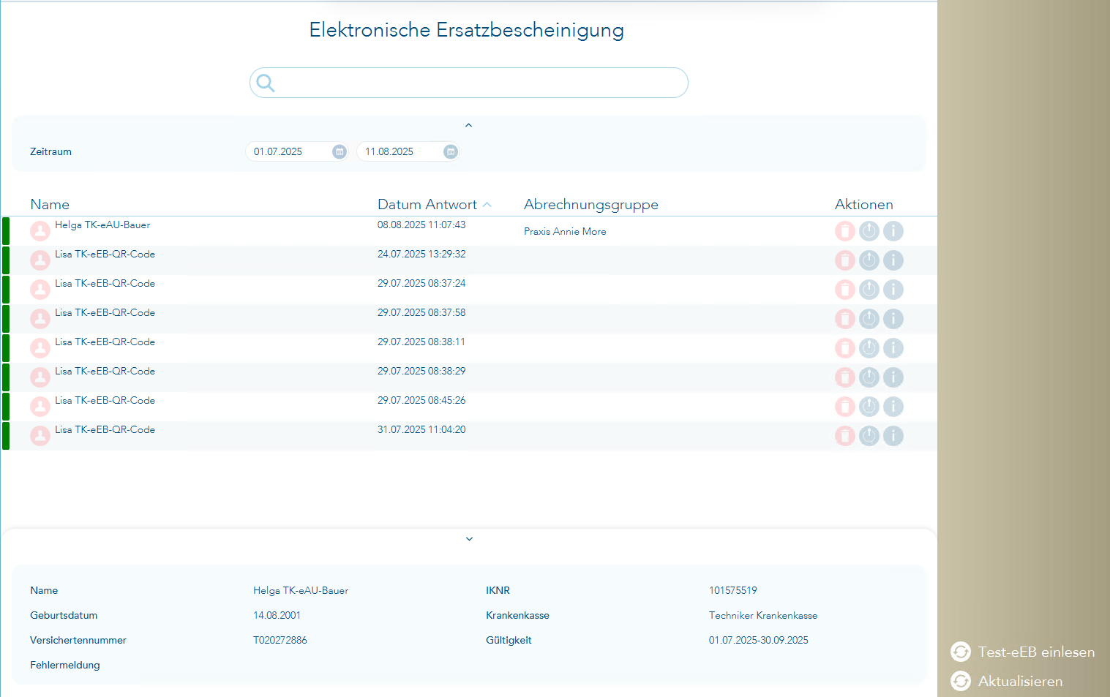Image resolution: width=1110 pixels, height=697 pixels.
Task: Click upload-arrow icon in the 24.07.2025 13:29:32 row
Action: (x=869, y=260)
